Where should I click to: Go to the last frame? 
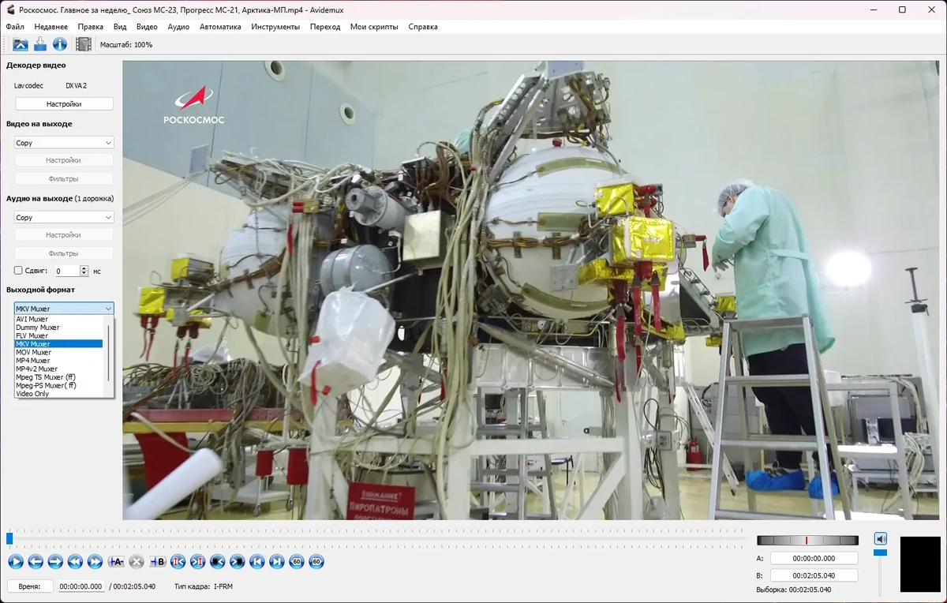pyautogui.click(x=276, y=562)
